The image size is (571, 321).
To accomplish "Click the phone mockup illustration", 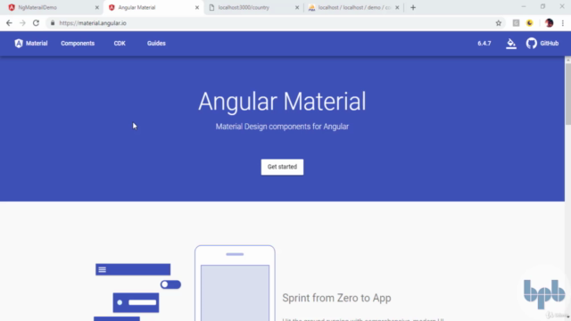I will click(235, 284).
